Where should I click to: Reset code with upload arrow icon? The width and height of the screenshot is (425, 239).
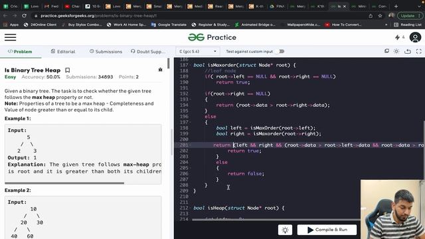point(407,51)
